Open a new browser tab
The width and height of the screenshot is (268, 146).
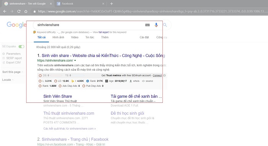111,3
